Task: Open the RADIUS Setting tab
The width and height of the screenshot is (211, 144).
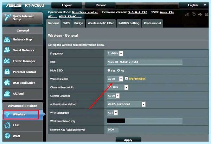Action: [x=129, y=23]
